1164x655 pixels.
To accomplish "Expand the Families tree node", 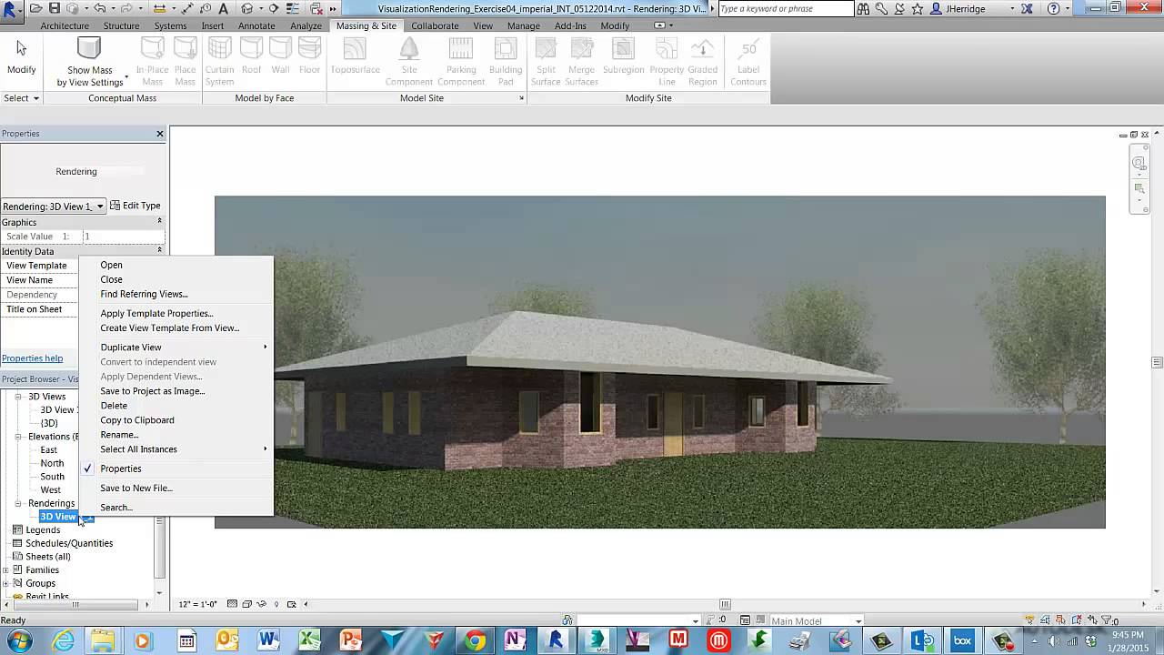I will (6, 570).
